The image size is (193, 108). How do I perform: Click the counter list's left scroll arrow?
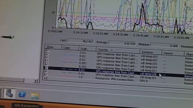click(45, 78)
